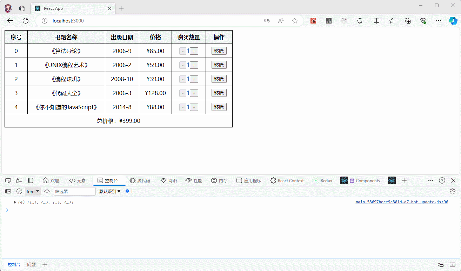
Task: Click 移除 button for 《算法导论》
Action: [219, 51]
